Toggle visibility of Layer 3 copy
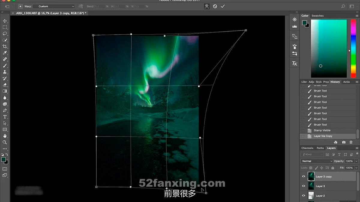Viewport: 360px width, 202px height. [x=303, y=176]
